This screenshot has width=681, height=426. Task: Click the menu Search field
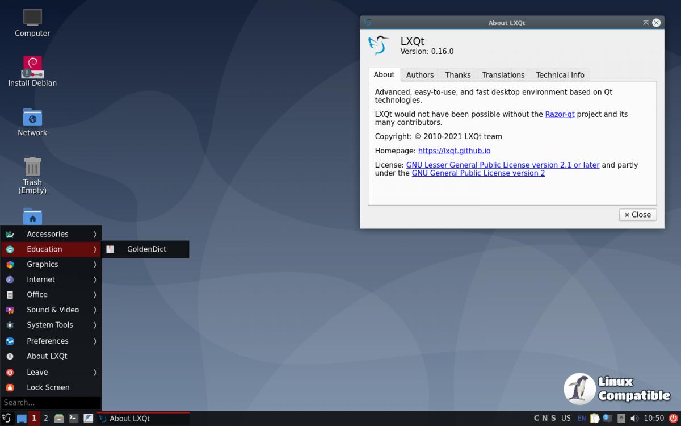click(x=51, y=403)
